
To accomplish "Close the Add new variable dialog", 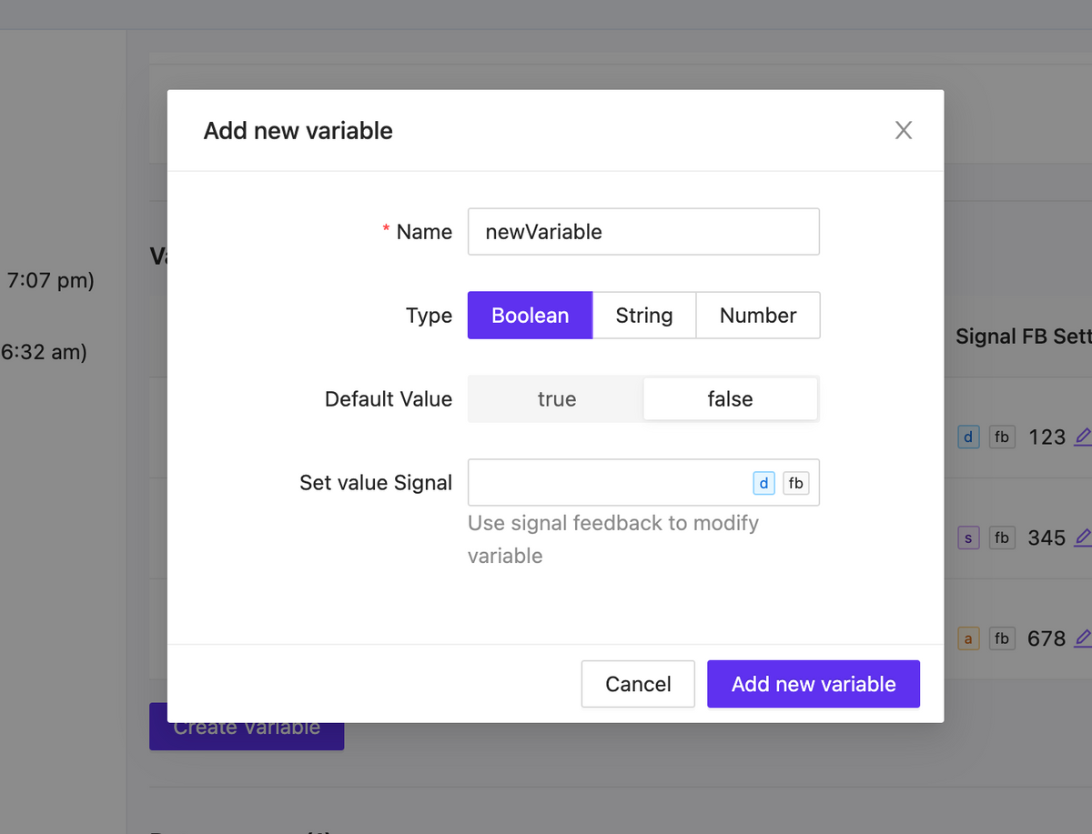I will (903, 130).
